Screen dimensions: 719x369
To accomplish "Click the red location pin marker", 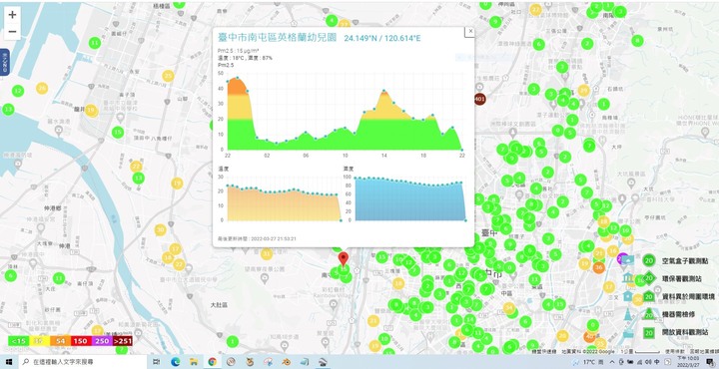I will coord(343,258).
